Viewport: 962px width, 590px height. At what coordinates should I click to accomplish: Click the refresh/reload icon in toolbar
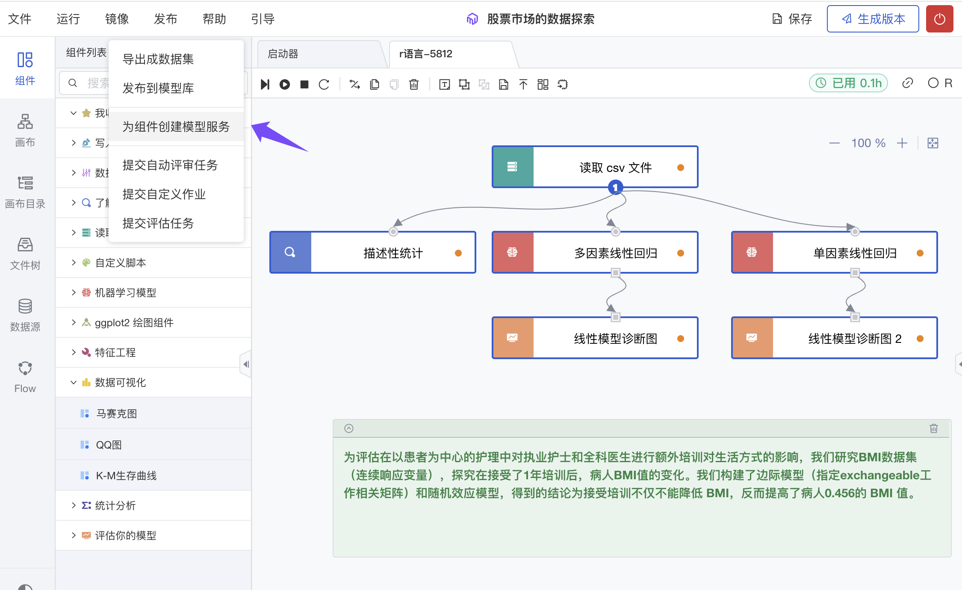pos(324,85)
